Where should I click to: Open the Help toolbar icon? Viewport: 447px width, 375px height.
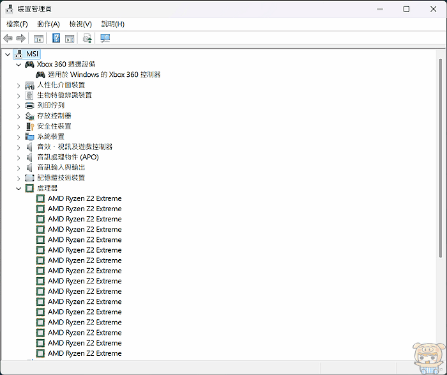[56, 38]
